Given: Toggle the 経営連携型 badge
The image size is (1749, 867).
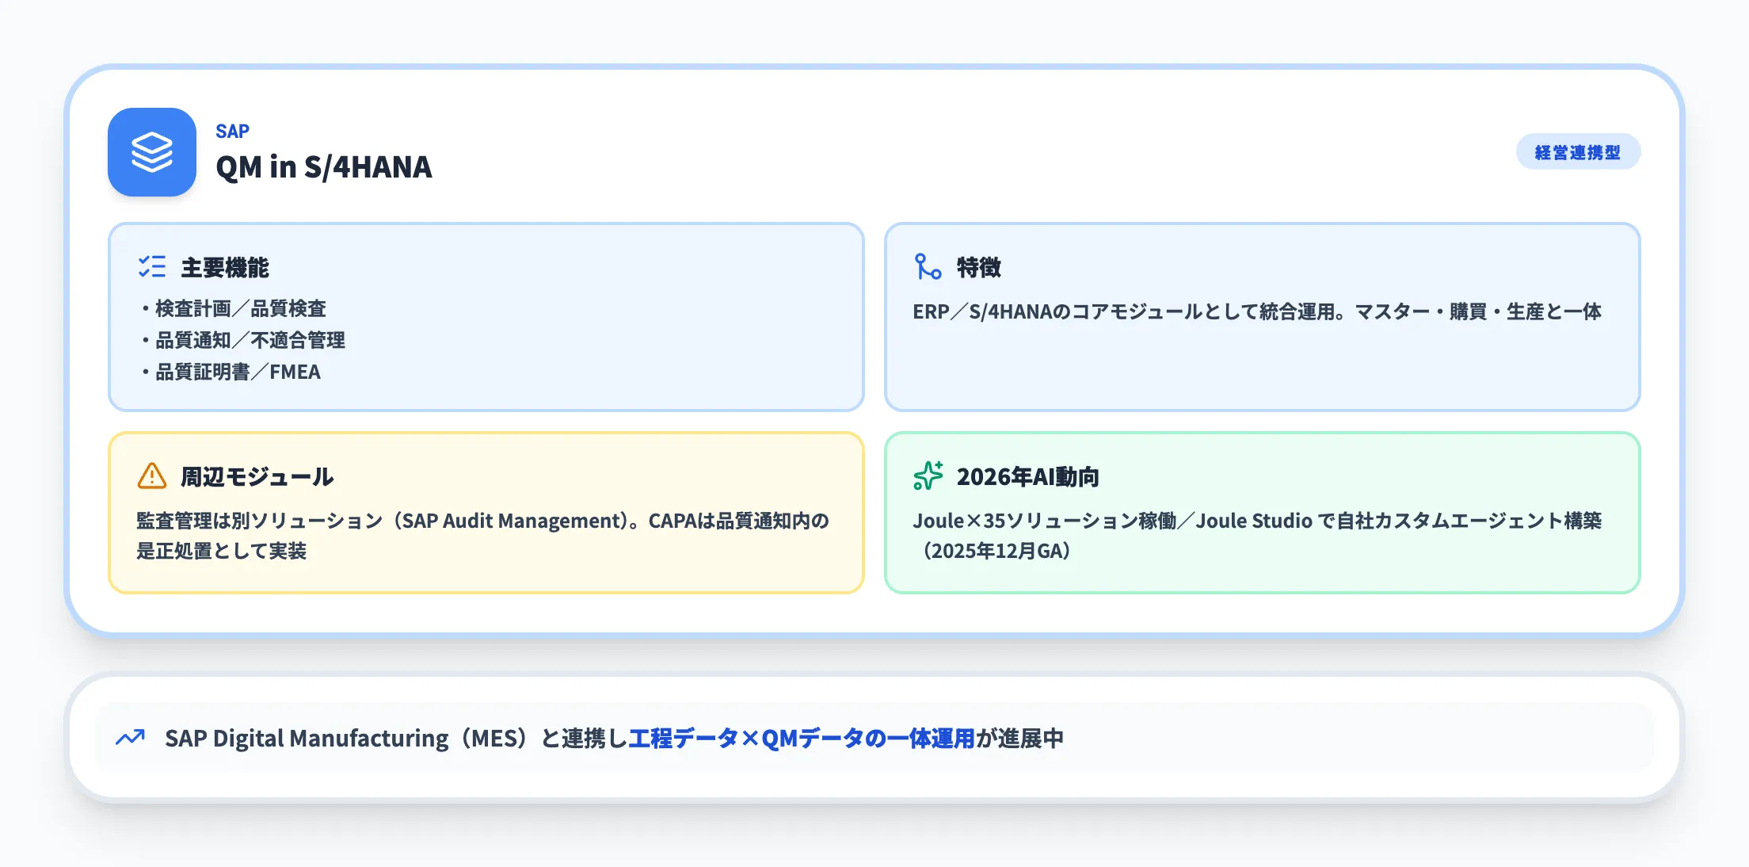Looking at the screenshot, I should tap(1577, 151).
